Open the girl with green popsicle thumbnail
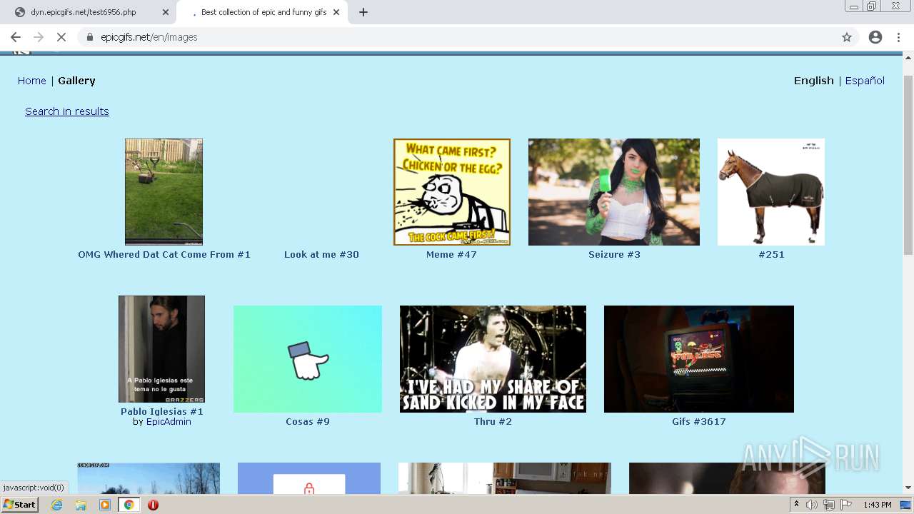 [x=614, y=192]
